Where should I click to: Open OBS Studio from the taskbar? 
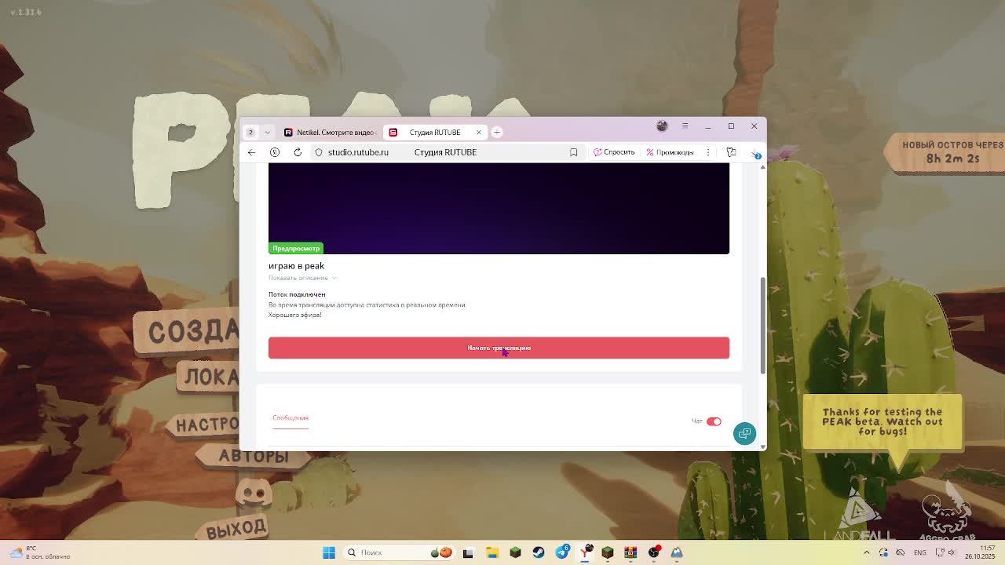tap(654, 552)
